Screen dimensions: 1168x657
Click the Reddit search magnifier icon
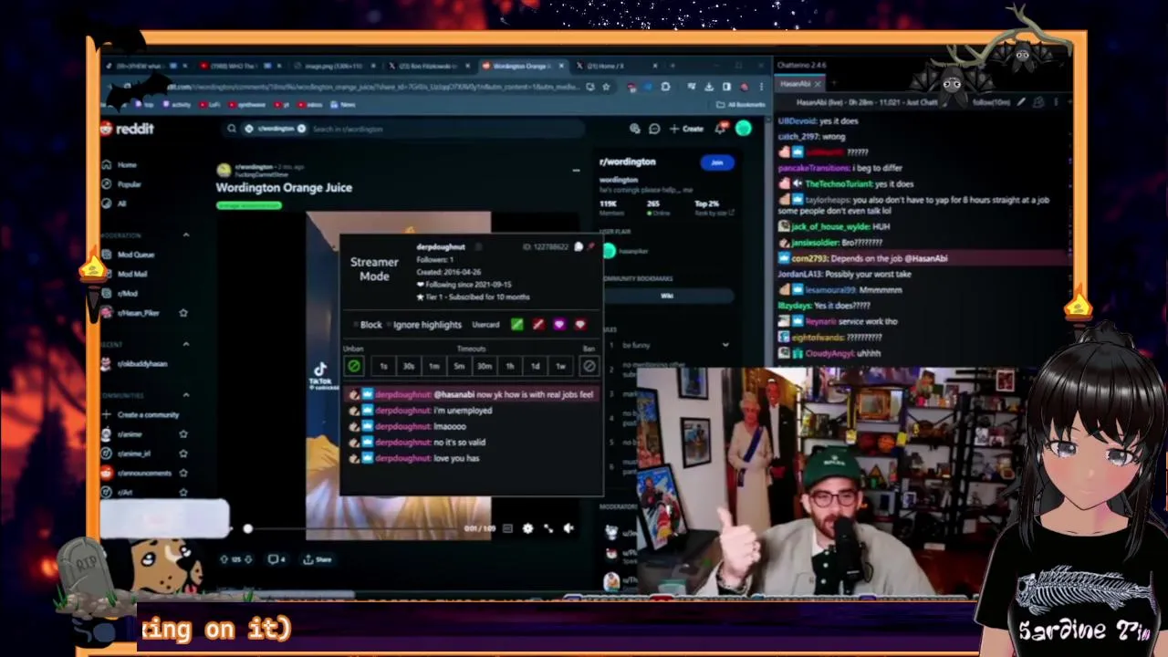pos(232,129)
